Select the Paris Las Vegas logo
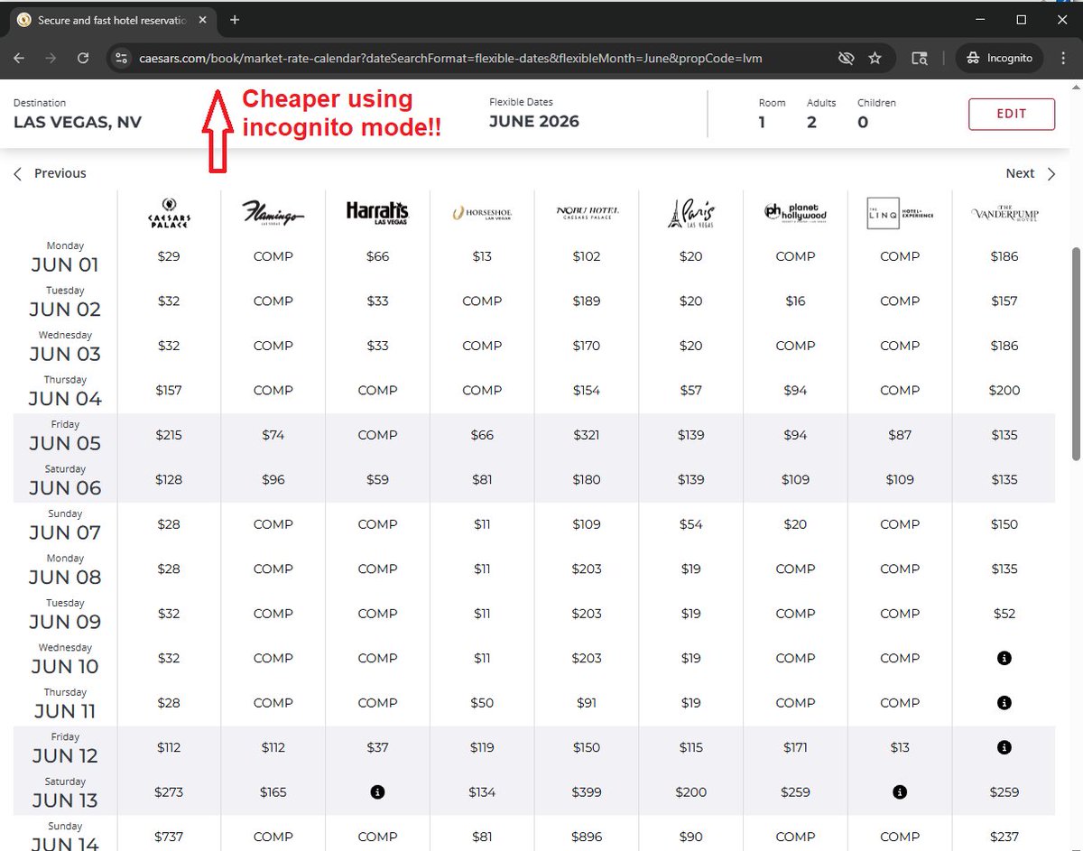 690,213
